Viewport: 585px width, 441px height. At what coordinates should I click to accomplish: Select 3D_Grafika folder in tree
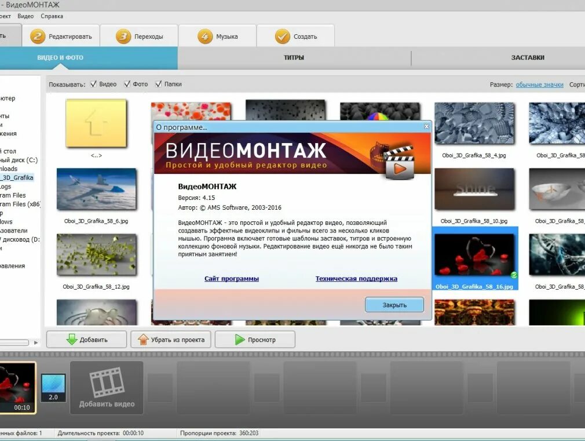16,177
